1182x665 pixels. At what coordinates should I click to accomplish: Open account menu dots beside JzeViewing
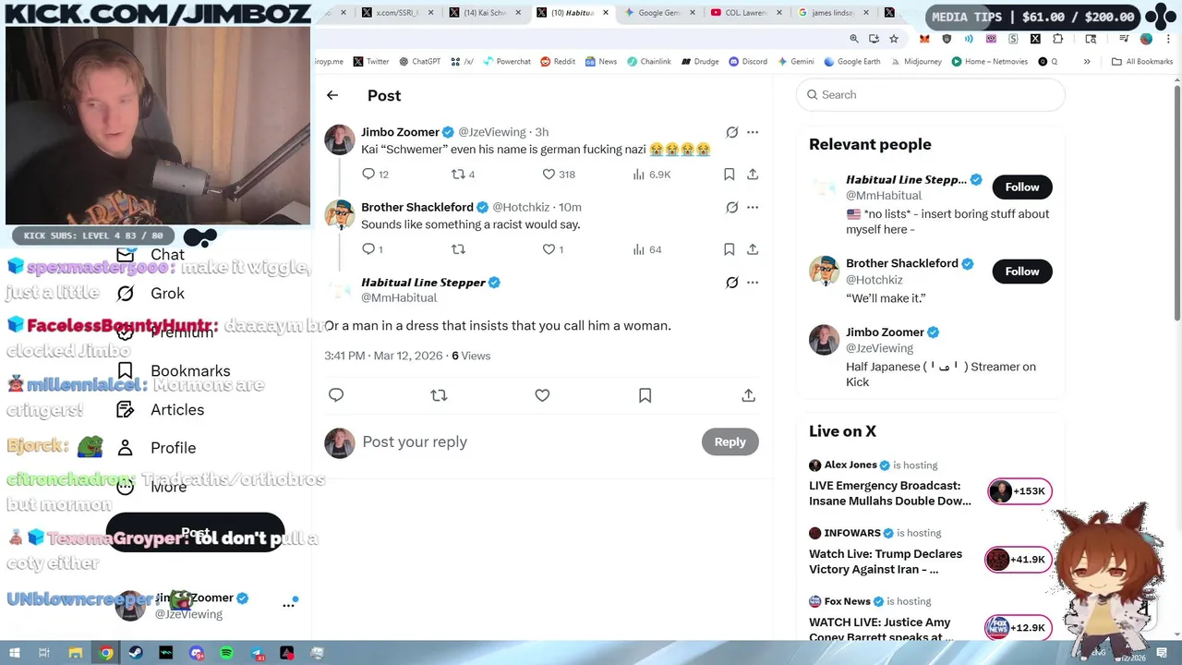pos(289,605)
